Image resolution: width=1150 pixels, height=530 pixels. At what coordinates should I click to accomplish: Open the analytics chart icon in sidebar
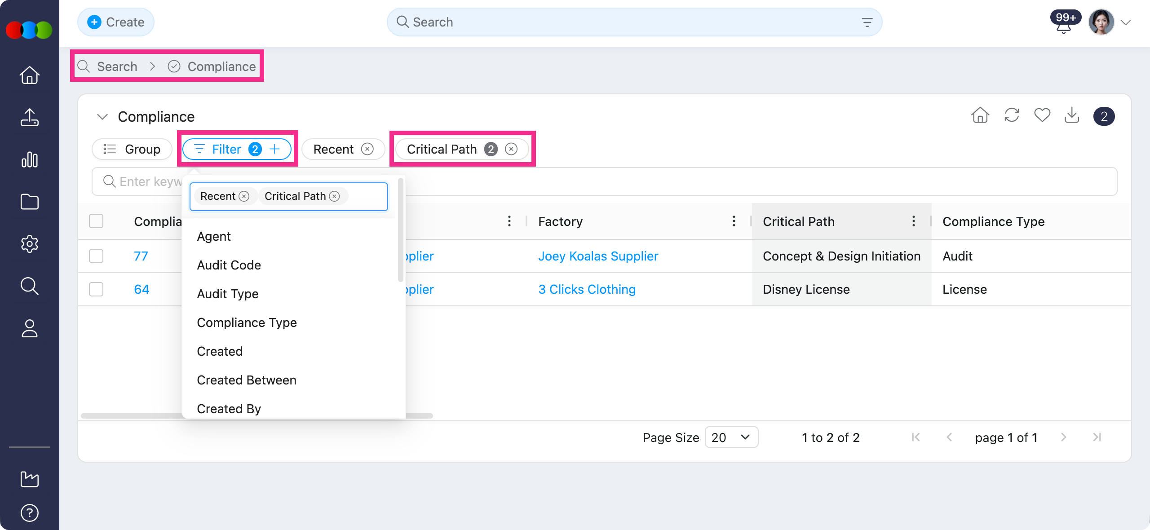coord(29,160)
